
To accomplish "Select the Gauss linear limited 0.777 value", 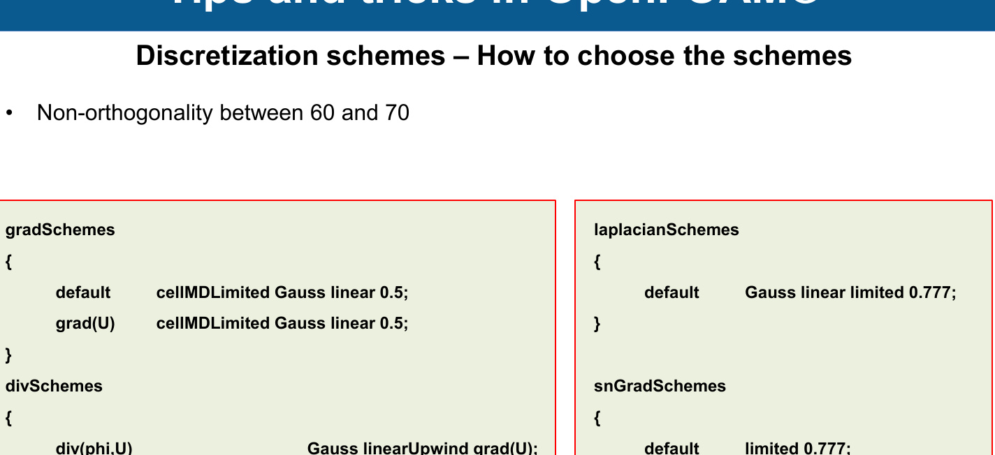I will (x=850, y=292).
